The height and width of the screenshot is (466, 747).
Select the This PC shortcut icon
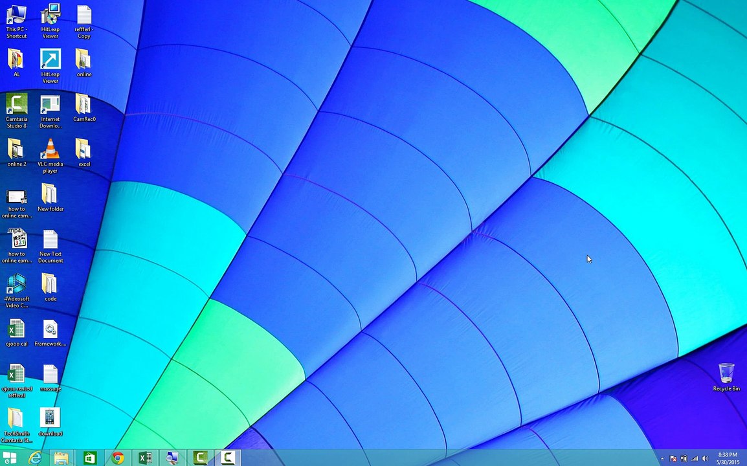(x=16, y=15)
